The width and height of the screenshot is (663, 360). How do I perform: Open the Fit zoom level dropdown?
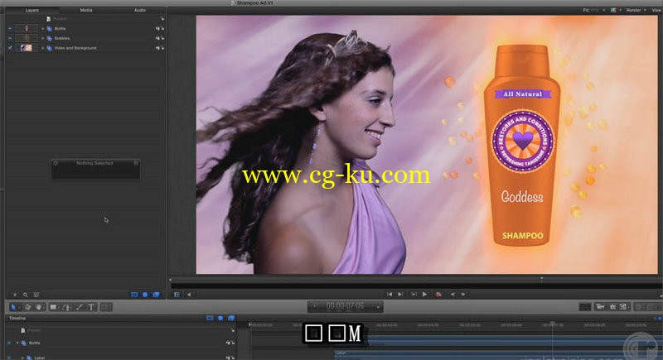(x=593, y=10)
